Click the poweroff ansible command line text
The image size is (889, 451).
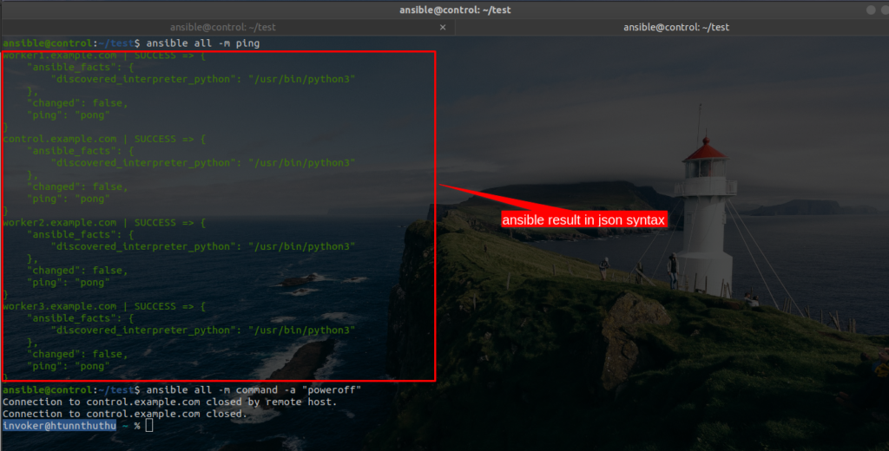coord(254,389)
